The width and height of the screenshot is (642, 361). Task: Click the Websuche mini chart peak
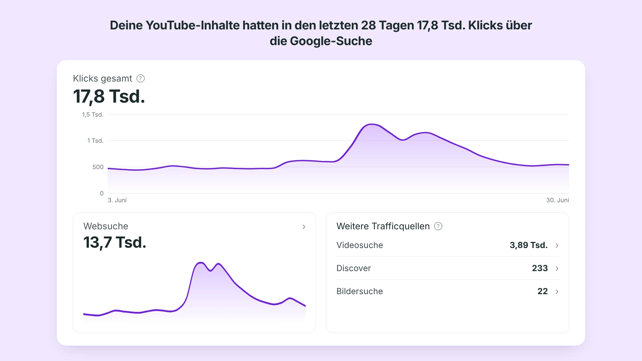[x=200, y=263]
